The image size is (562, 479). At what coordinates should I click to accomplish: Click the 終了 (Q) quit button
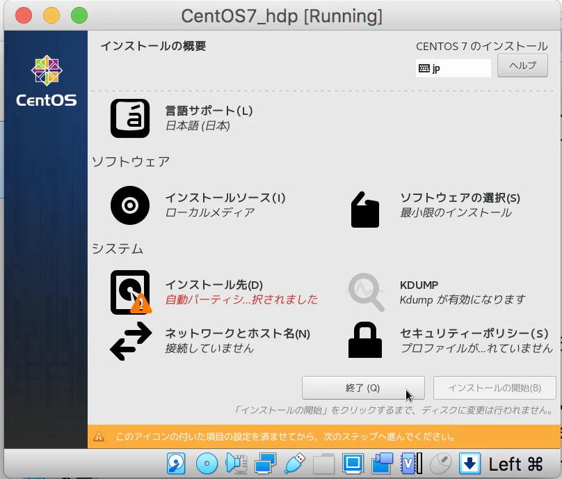(x=363, y=388)
